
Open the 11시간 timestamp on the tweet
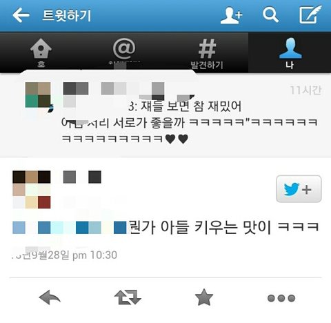click(x=305, y=90)
